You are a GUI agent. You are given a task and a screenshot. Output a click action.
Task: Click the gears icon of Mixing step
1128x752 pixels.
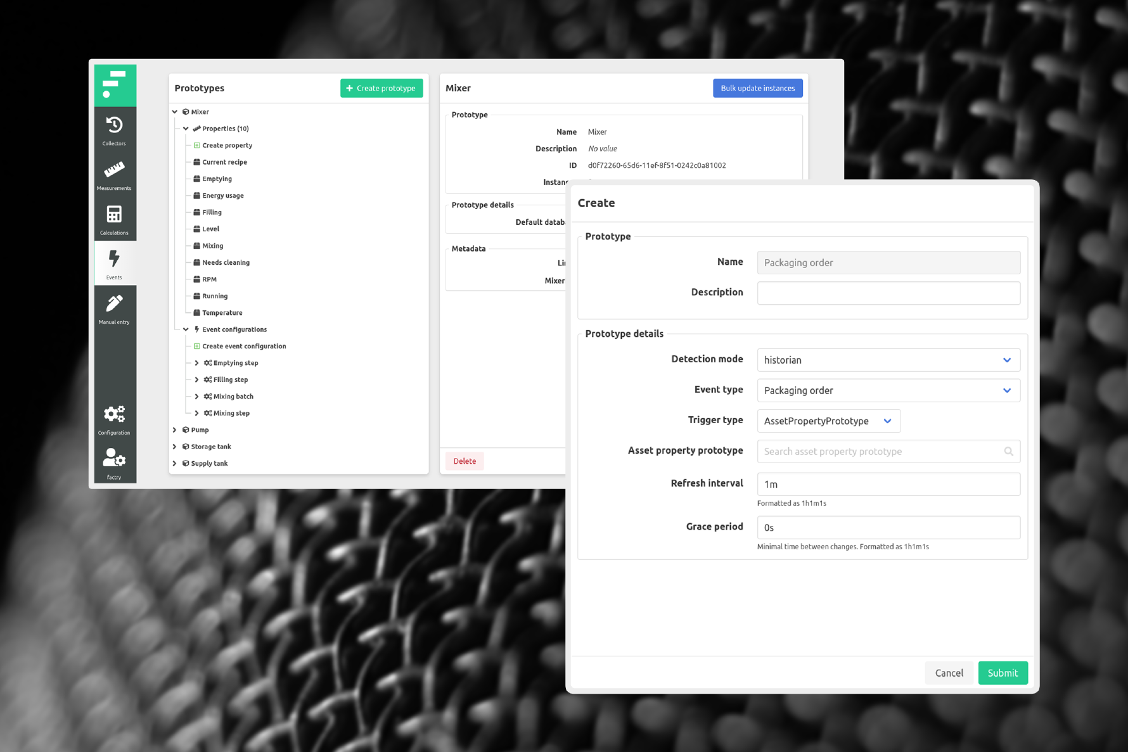click(x=208, y=413)
